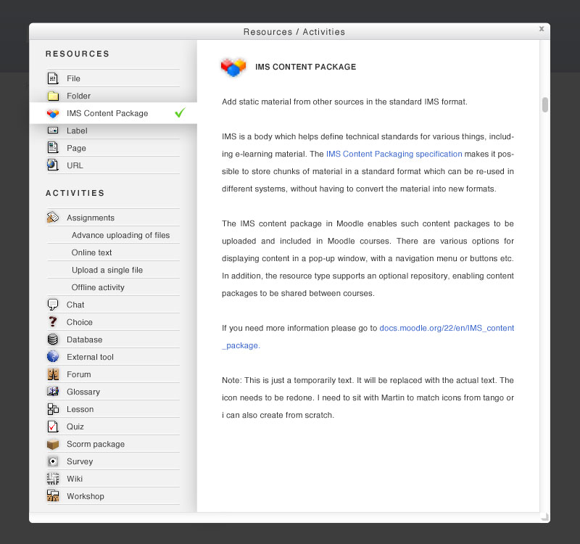This screenshot has width=580, height=544.
Task: Click the Forum icon
Action: (x=53, y=374)
